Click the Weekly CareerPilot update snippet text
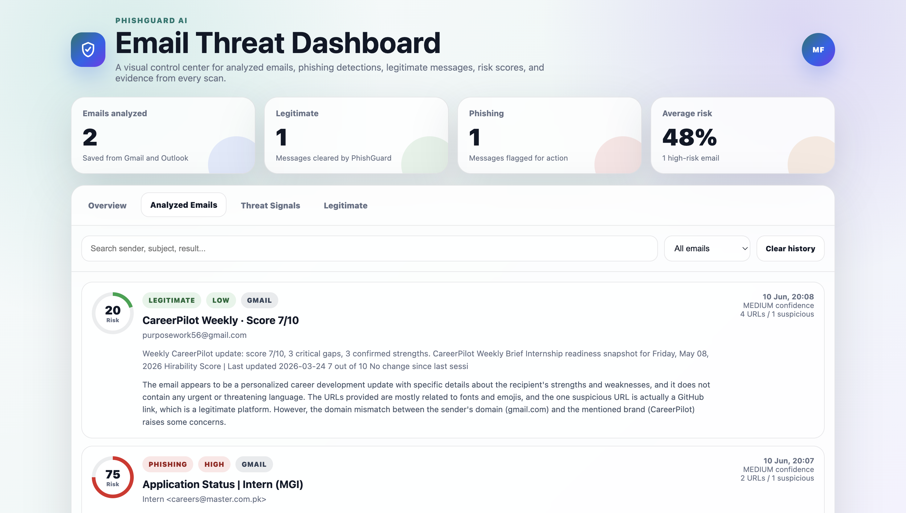 point(425,360)
